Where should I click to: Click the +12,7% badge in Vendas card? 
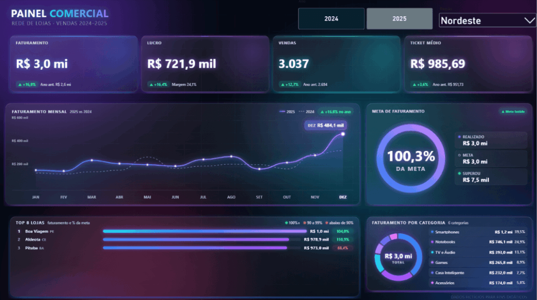(x=289, y=84)
